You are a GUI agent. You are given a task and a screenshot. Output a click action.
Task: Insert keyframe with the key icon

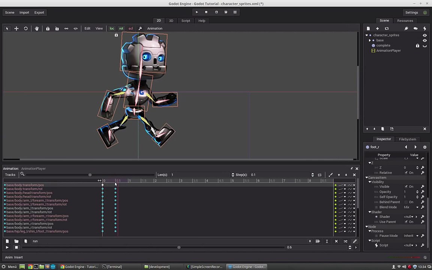[140, 28]
